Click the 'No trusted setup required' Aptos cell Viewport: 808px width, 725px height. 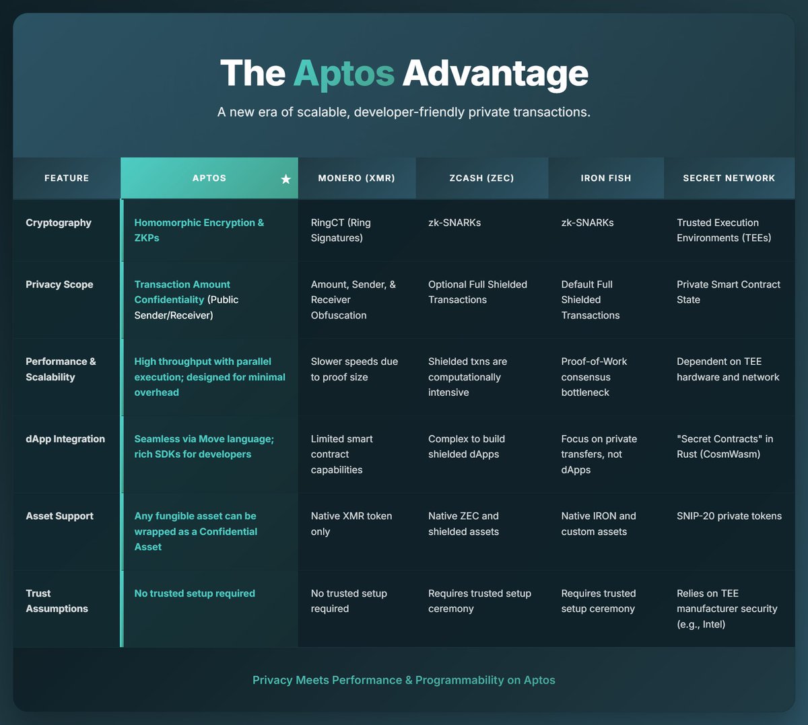tap(195, 593)
